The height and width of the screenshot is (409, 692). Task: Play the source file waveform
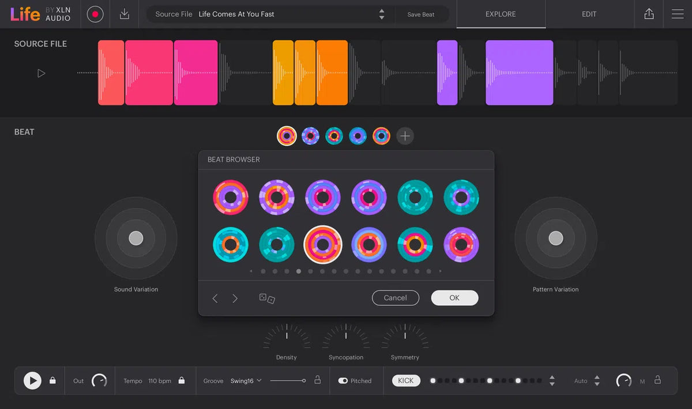point(41,73)
